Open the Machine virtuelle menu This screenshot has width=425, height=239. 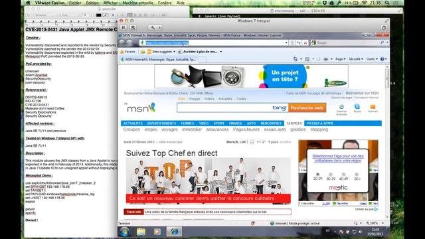[x=137, y=3]
